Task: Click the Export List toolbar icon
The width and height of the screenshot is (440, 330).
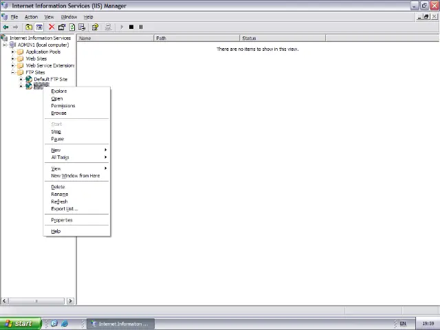Action: 82,27
